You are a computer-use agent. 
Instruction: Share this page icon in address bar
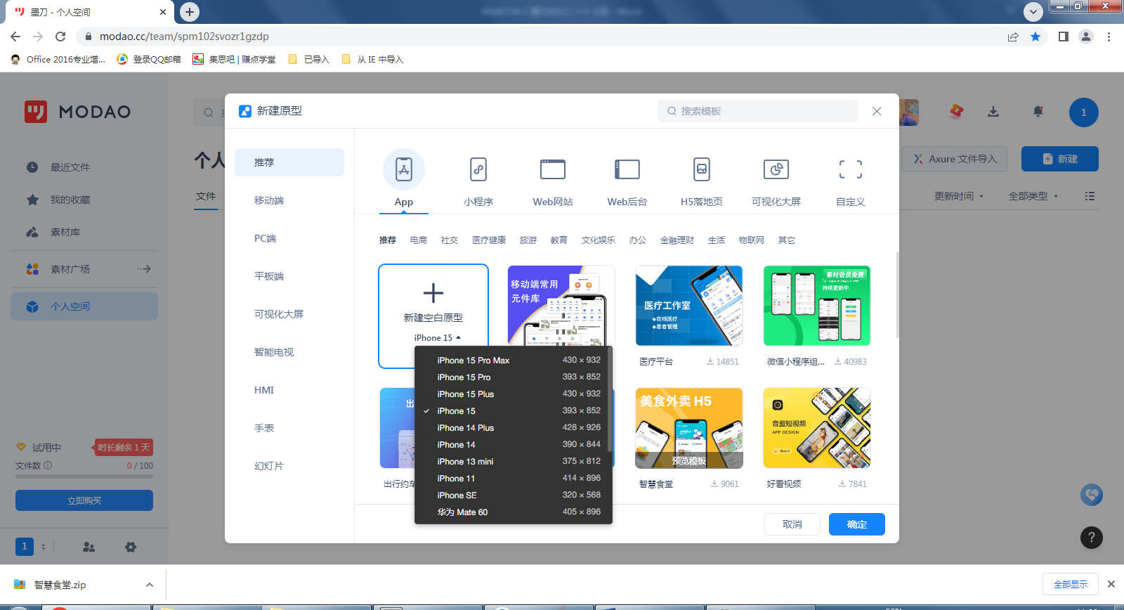(x=1013, y=37)
